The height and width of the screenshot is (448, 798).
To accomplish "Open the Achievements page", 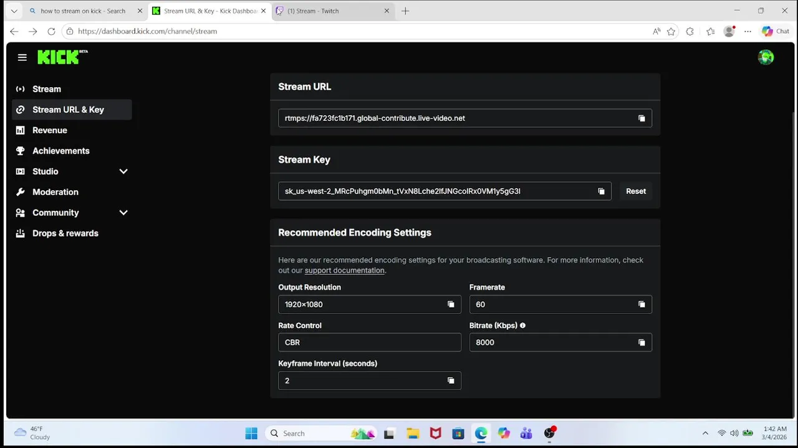I will tap(72, 151).
